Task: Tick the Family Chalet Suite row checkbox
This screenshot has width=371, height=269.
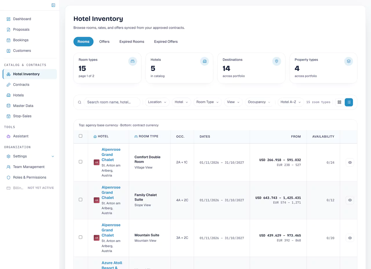Action: 81,200
